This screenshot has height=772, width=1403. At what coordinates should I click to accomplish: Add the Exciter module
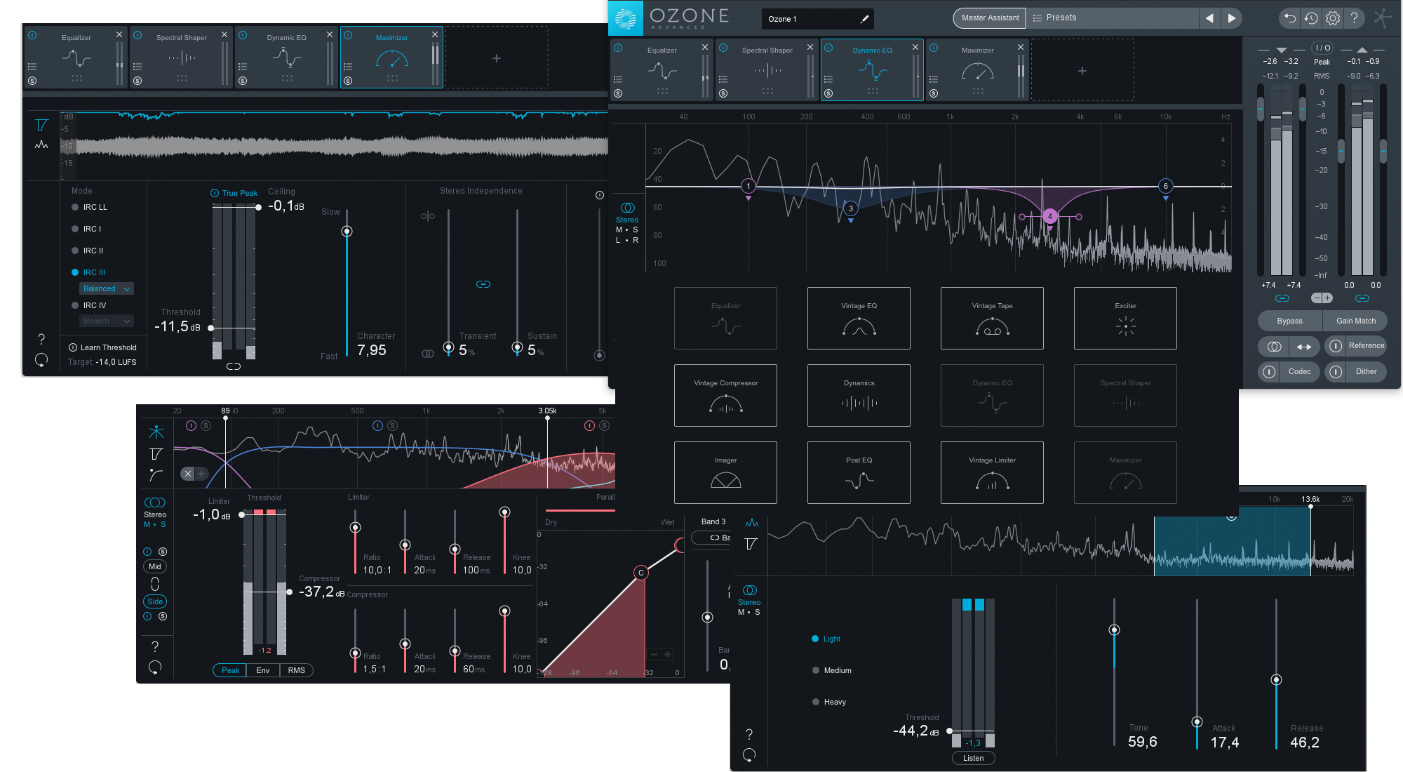coord(1125,319)
